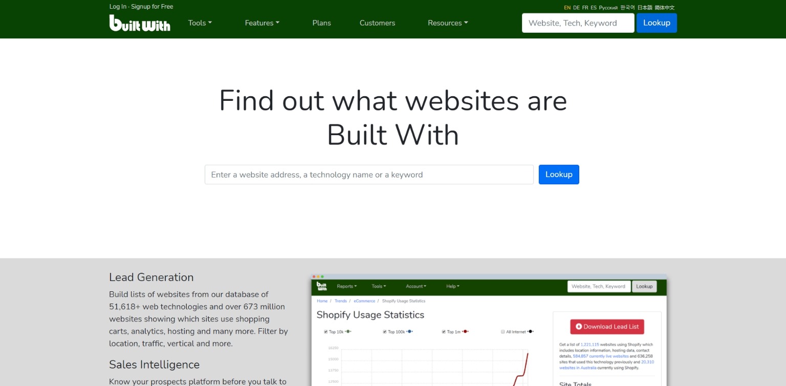Click the Lookup button beside main search

559,175
